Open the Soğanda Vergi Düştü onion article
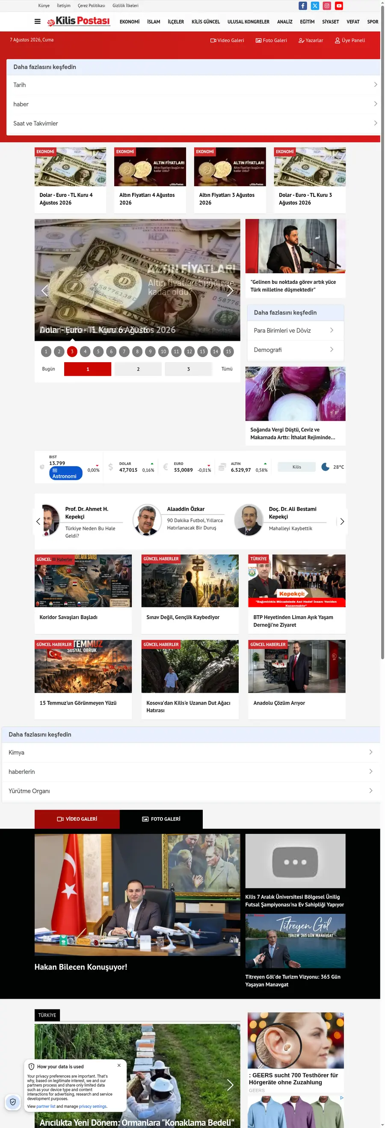This screenshot has width=385, height=1128. click(295, 406)
